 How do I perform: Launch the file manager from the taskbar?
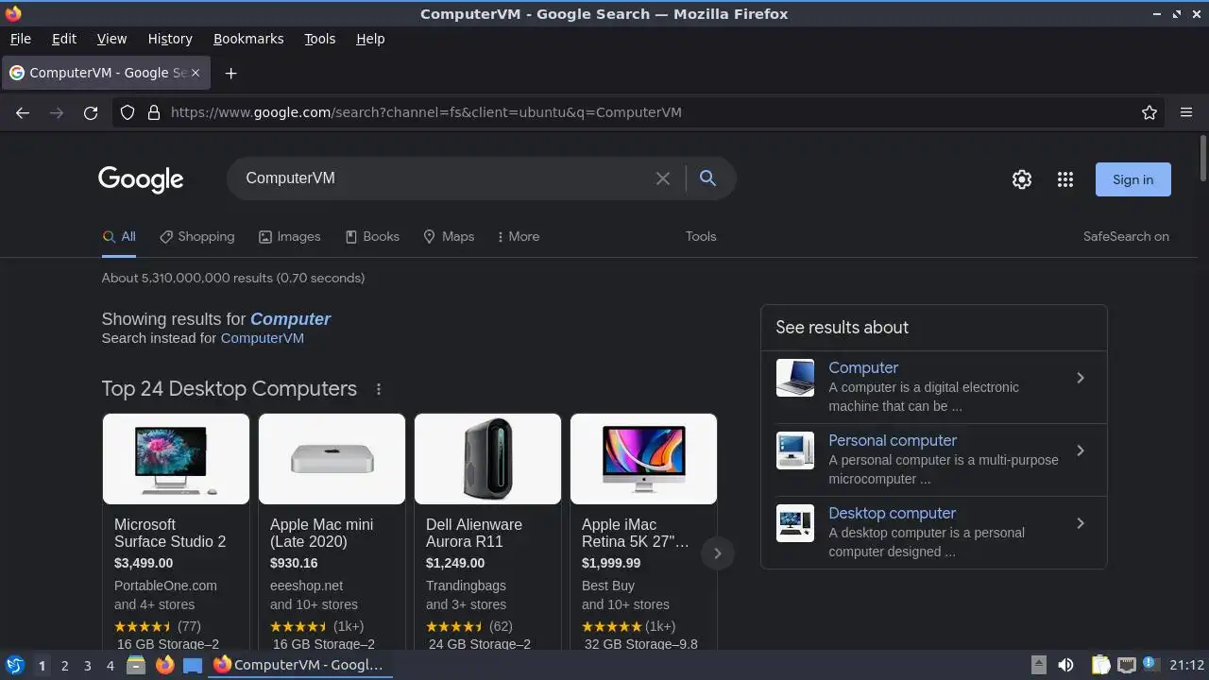(136, 666)
